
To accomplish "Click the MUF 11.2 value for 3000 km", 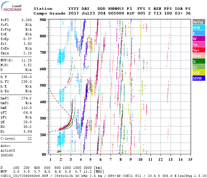I will [88, 172].
